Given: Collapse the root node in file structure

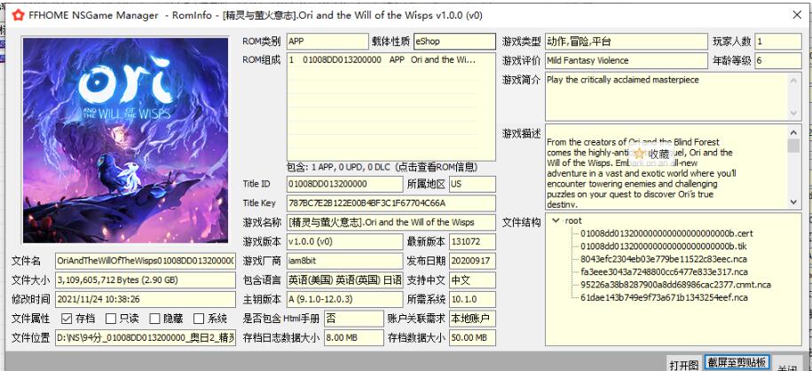Looking at the screenshot, I should coord(556,220).
